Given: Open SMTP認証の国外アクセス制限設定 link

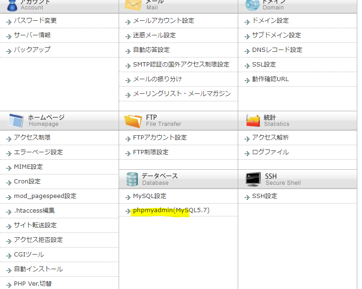Looking at the screenshot, I should tap(181, 64).
